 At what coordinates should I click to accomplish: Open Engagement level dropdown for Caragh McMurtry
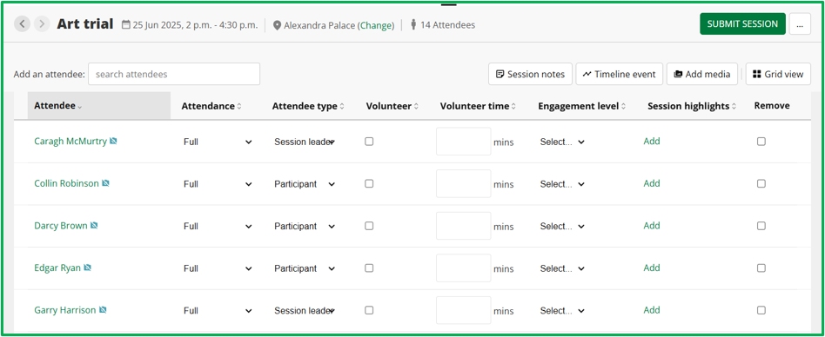coord(562,142)
